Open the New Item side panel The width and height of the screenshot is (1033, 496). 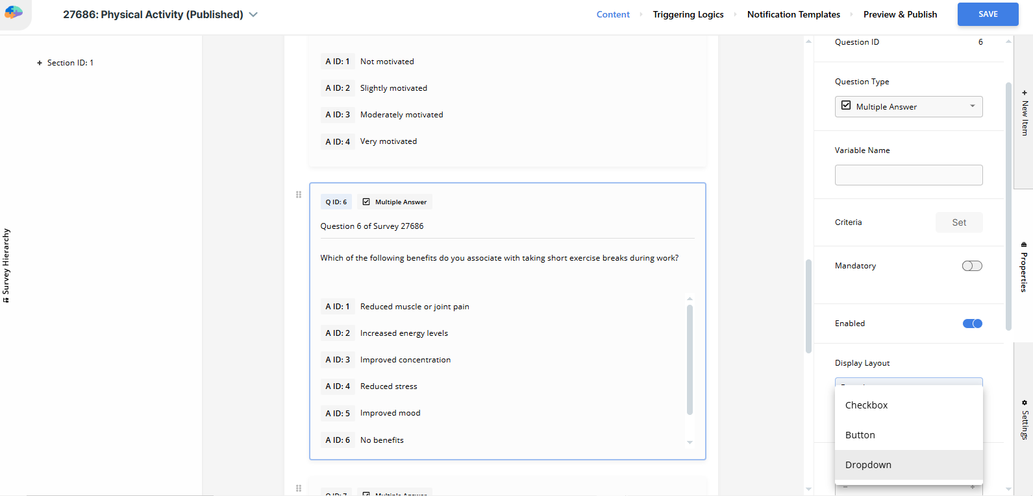tap(1024, 113)
